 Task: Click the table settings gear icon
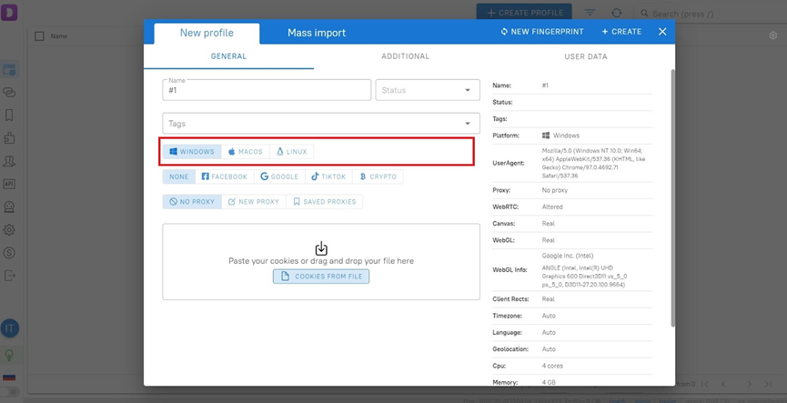773,35
